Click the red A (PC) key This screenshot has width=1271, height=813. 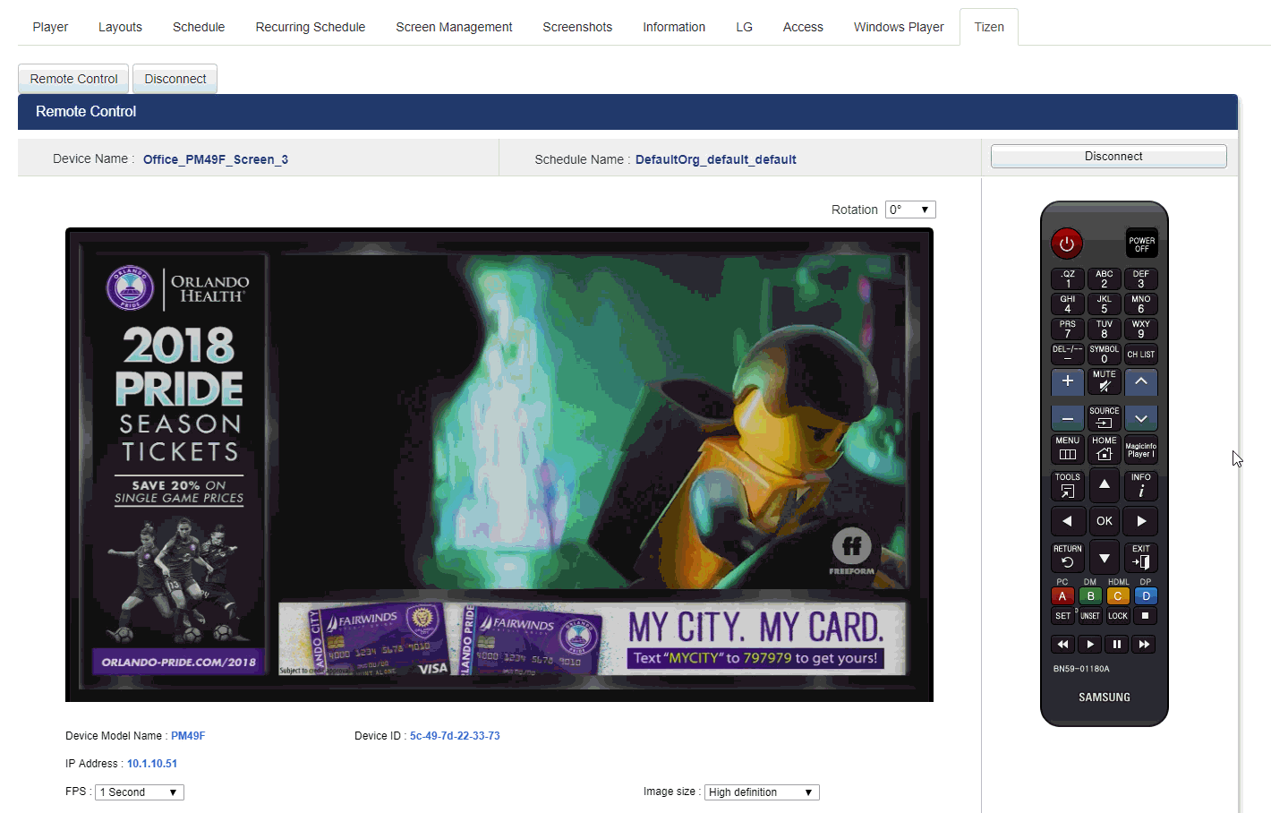point(1062,596)
